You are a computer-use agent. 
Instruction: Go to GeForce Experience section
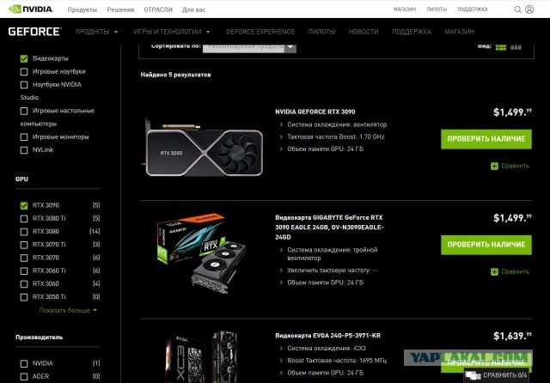[260, 32]
